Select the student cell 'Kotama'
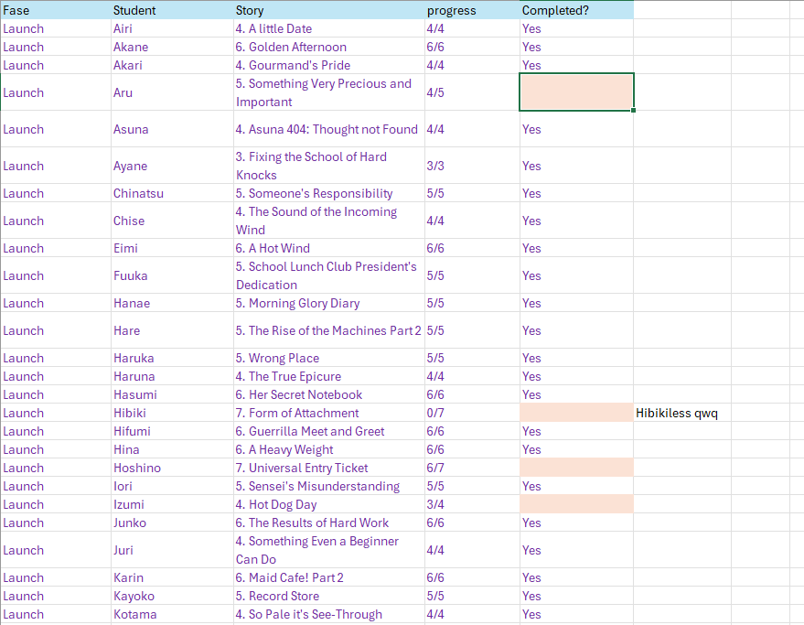The height and width of the screenshot is (625, 804). point(172,614)
